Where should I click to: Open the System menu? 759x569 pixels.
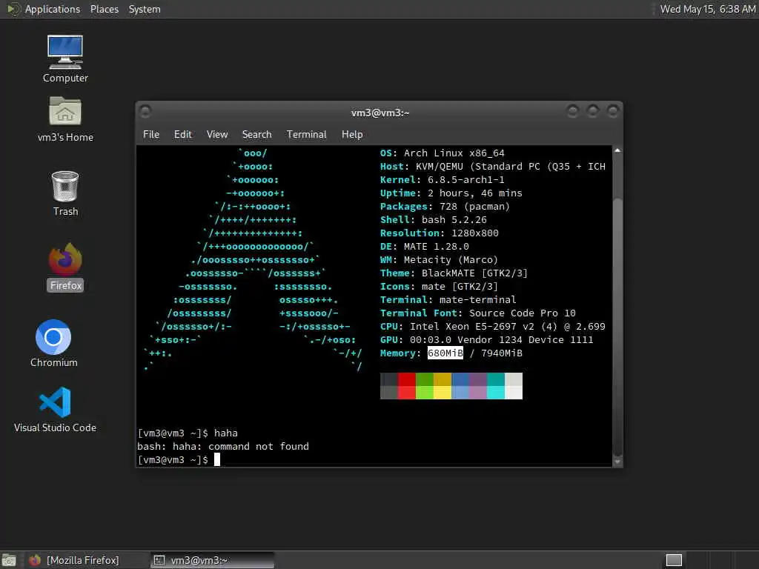pos(145,9)
